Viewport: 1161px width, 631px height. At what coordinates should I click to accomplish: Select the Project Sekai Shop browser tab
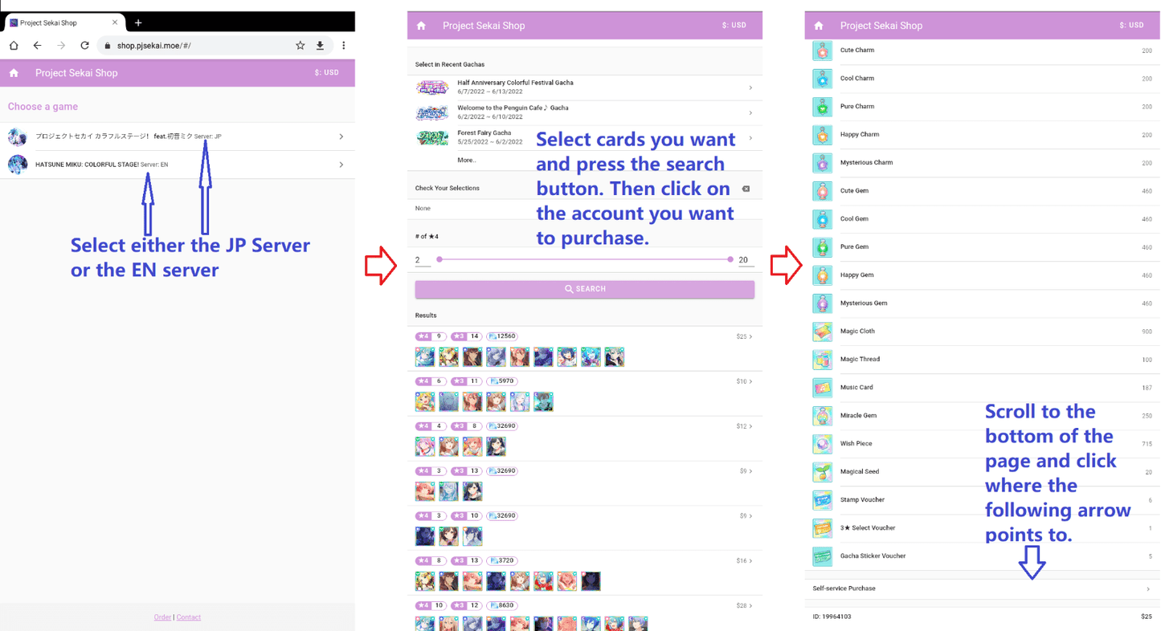[64, 22]
